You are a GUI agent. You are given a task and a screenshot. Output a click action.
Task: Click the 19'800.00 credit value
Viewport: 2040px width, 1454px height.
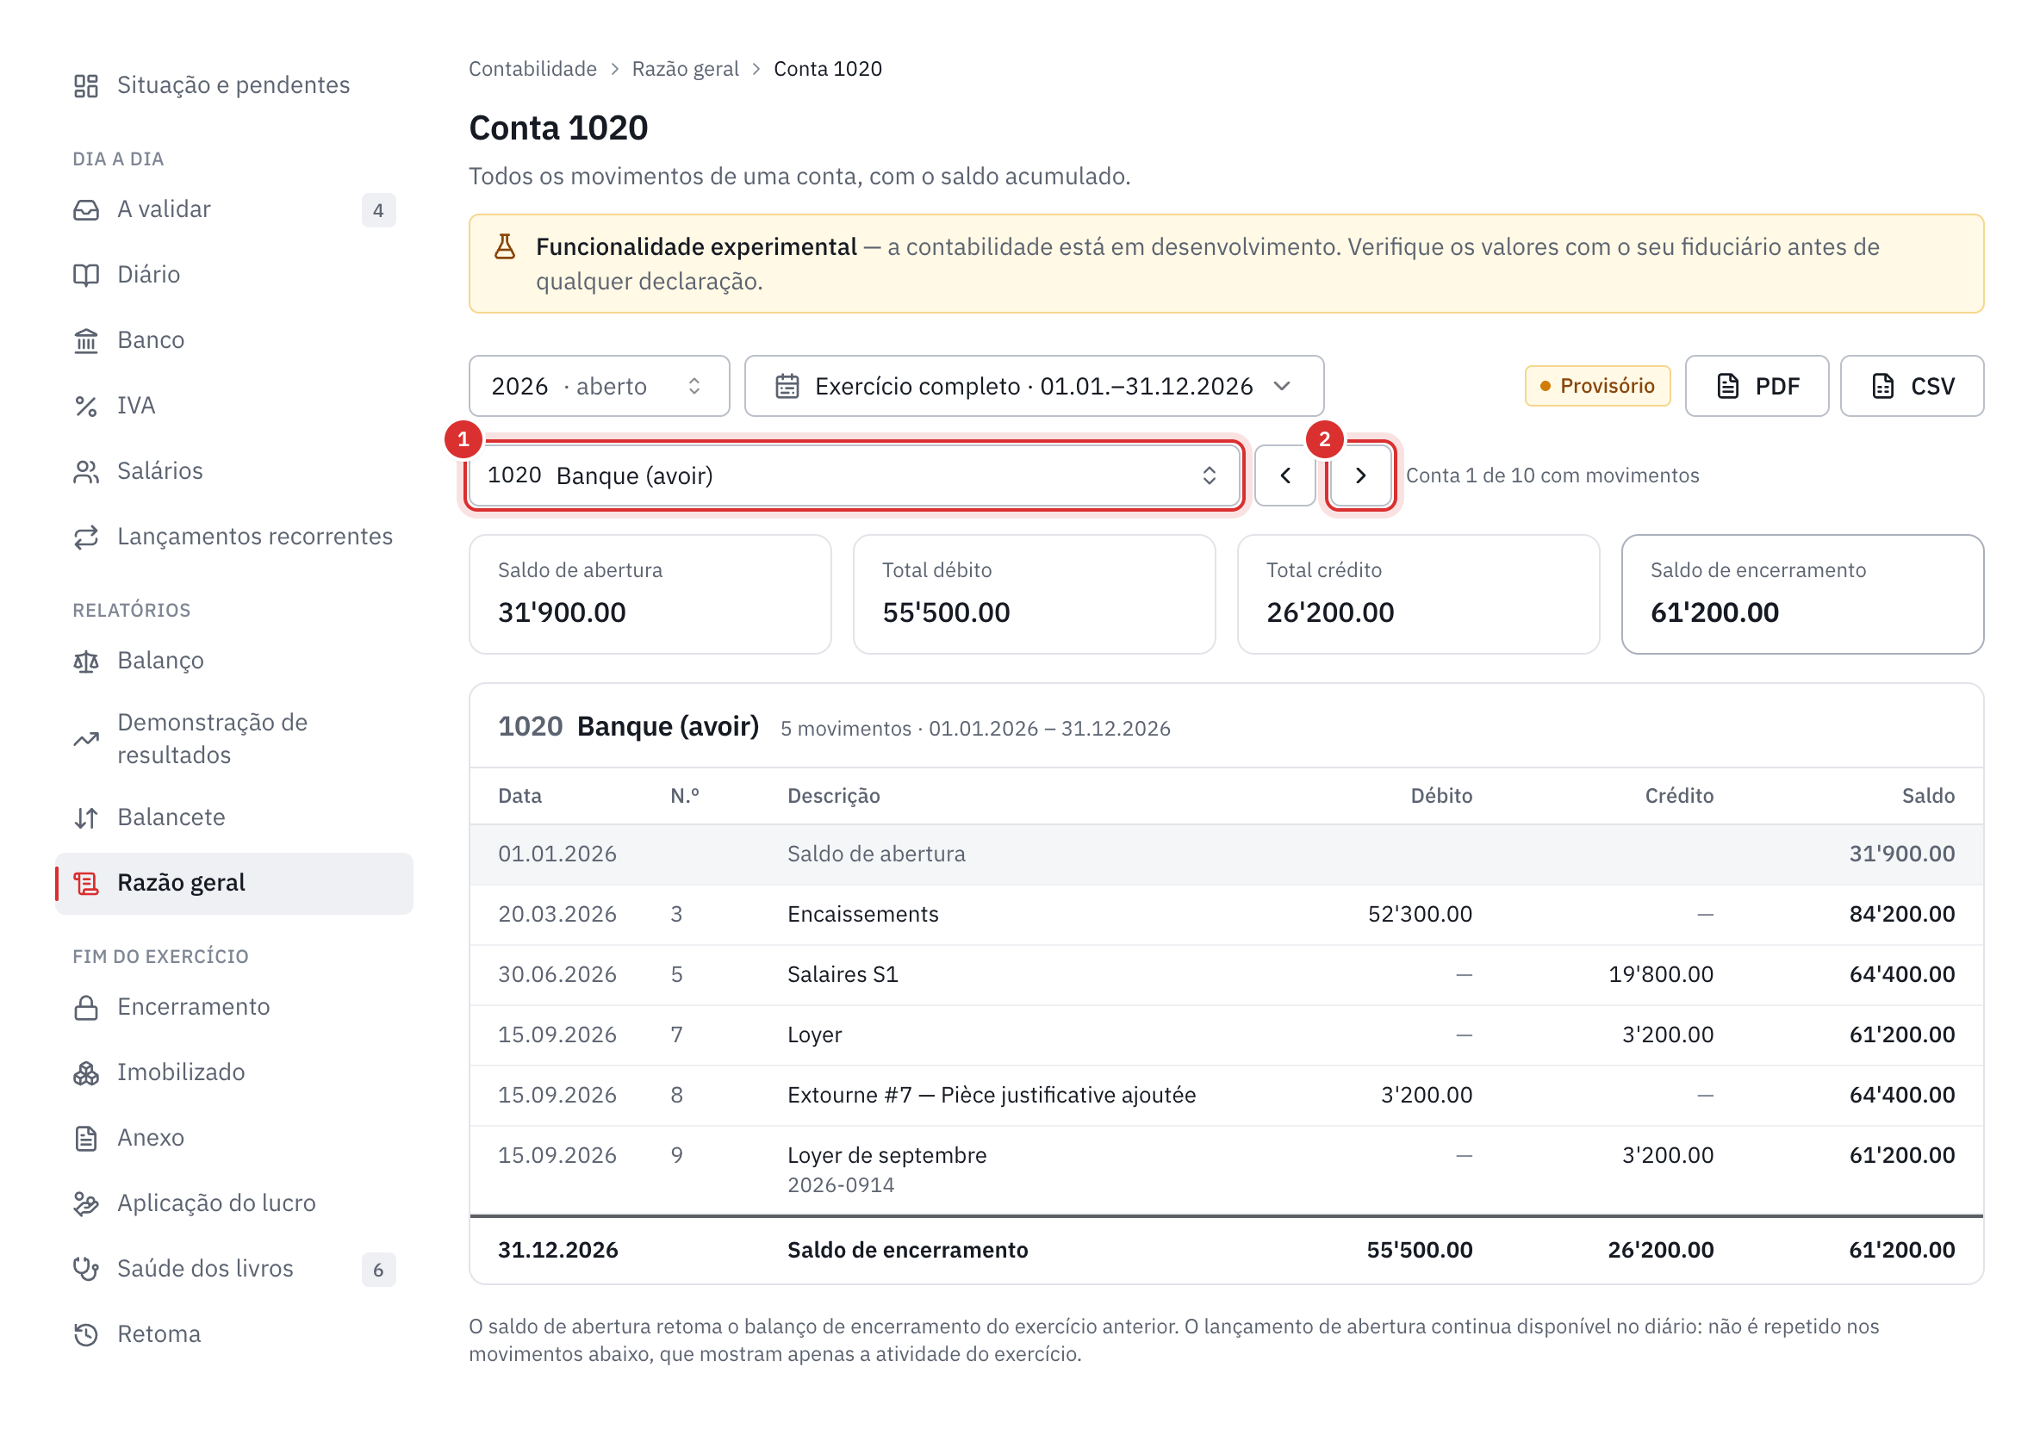pos(1660,975)
